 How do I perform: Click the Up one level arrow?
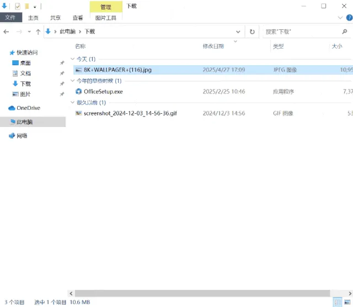[38, 32]
